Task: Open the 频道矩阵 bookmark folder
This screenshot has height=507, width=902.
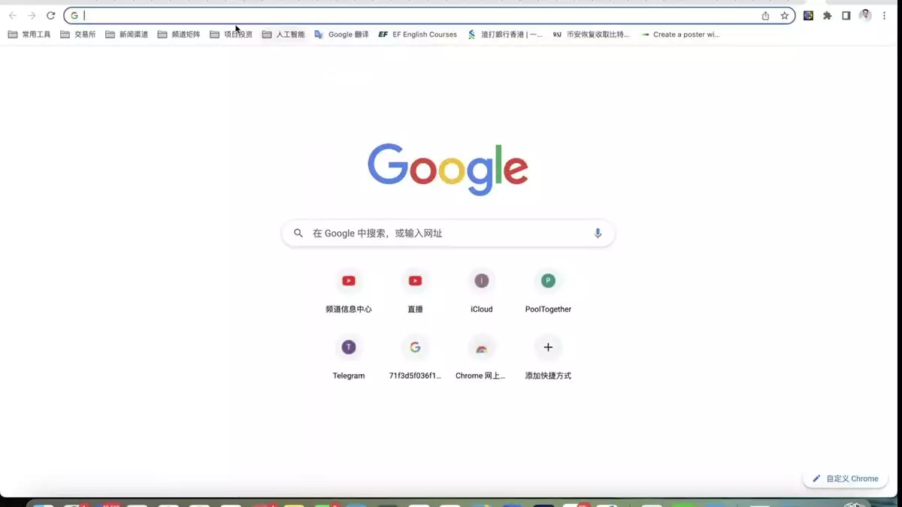Action: coord(179,35)
